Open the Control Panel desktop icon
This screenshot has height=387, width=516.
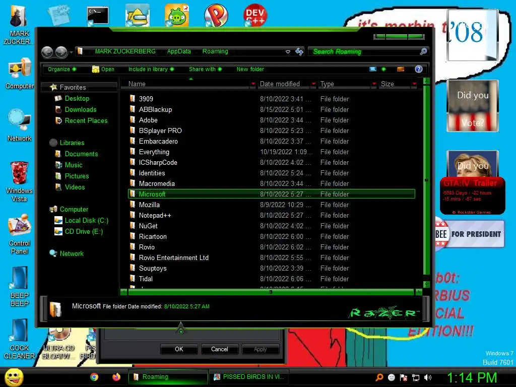[x=20, y=234]
